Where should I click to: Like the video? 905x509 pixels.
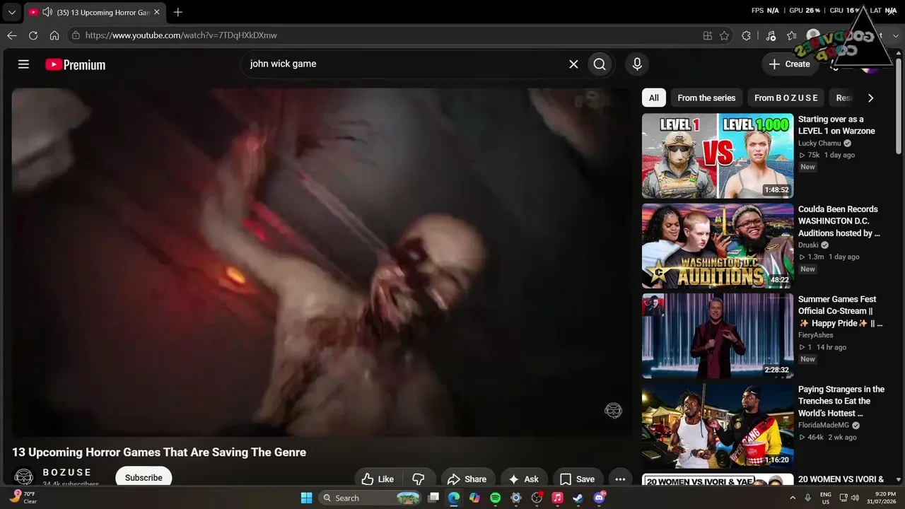pyautogui.click(x=378, y=479)
